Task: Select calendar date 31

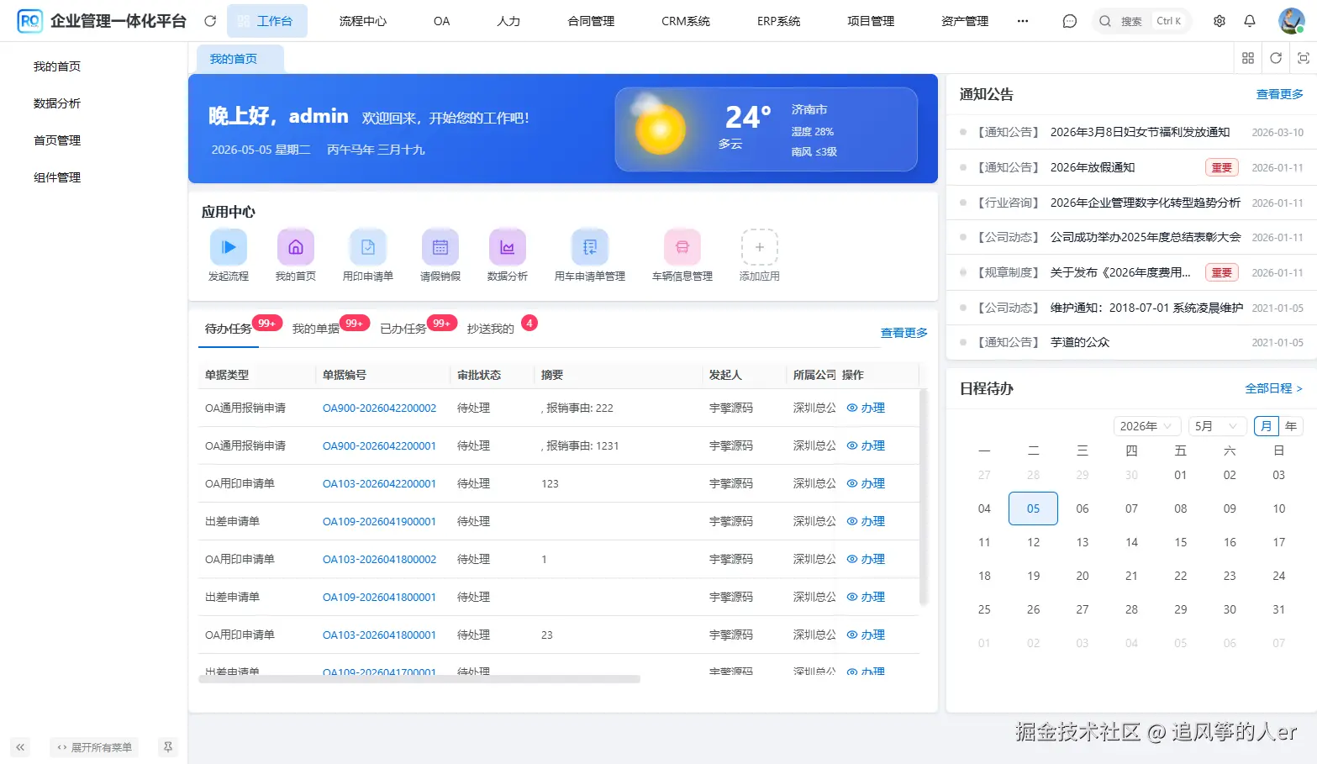Action: click(x=1278, y=609)
